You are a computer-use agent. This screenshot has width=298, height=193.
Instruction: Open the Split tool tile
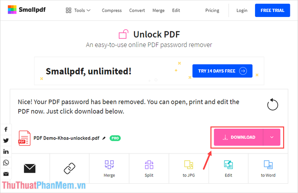click(x=149, y=168)
